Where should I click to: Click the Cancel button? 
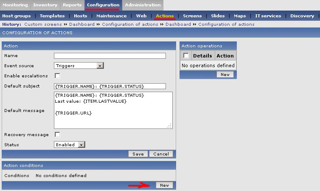coord(161,154)
